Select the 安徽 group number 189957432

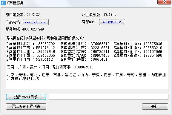point(100,56)
